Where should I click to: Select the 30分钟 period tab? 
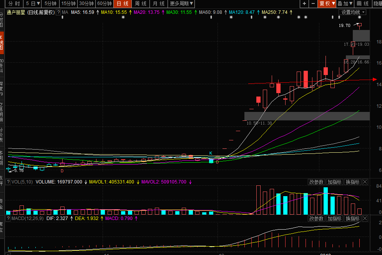(x=86, y=4)
